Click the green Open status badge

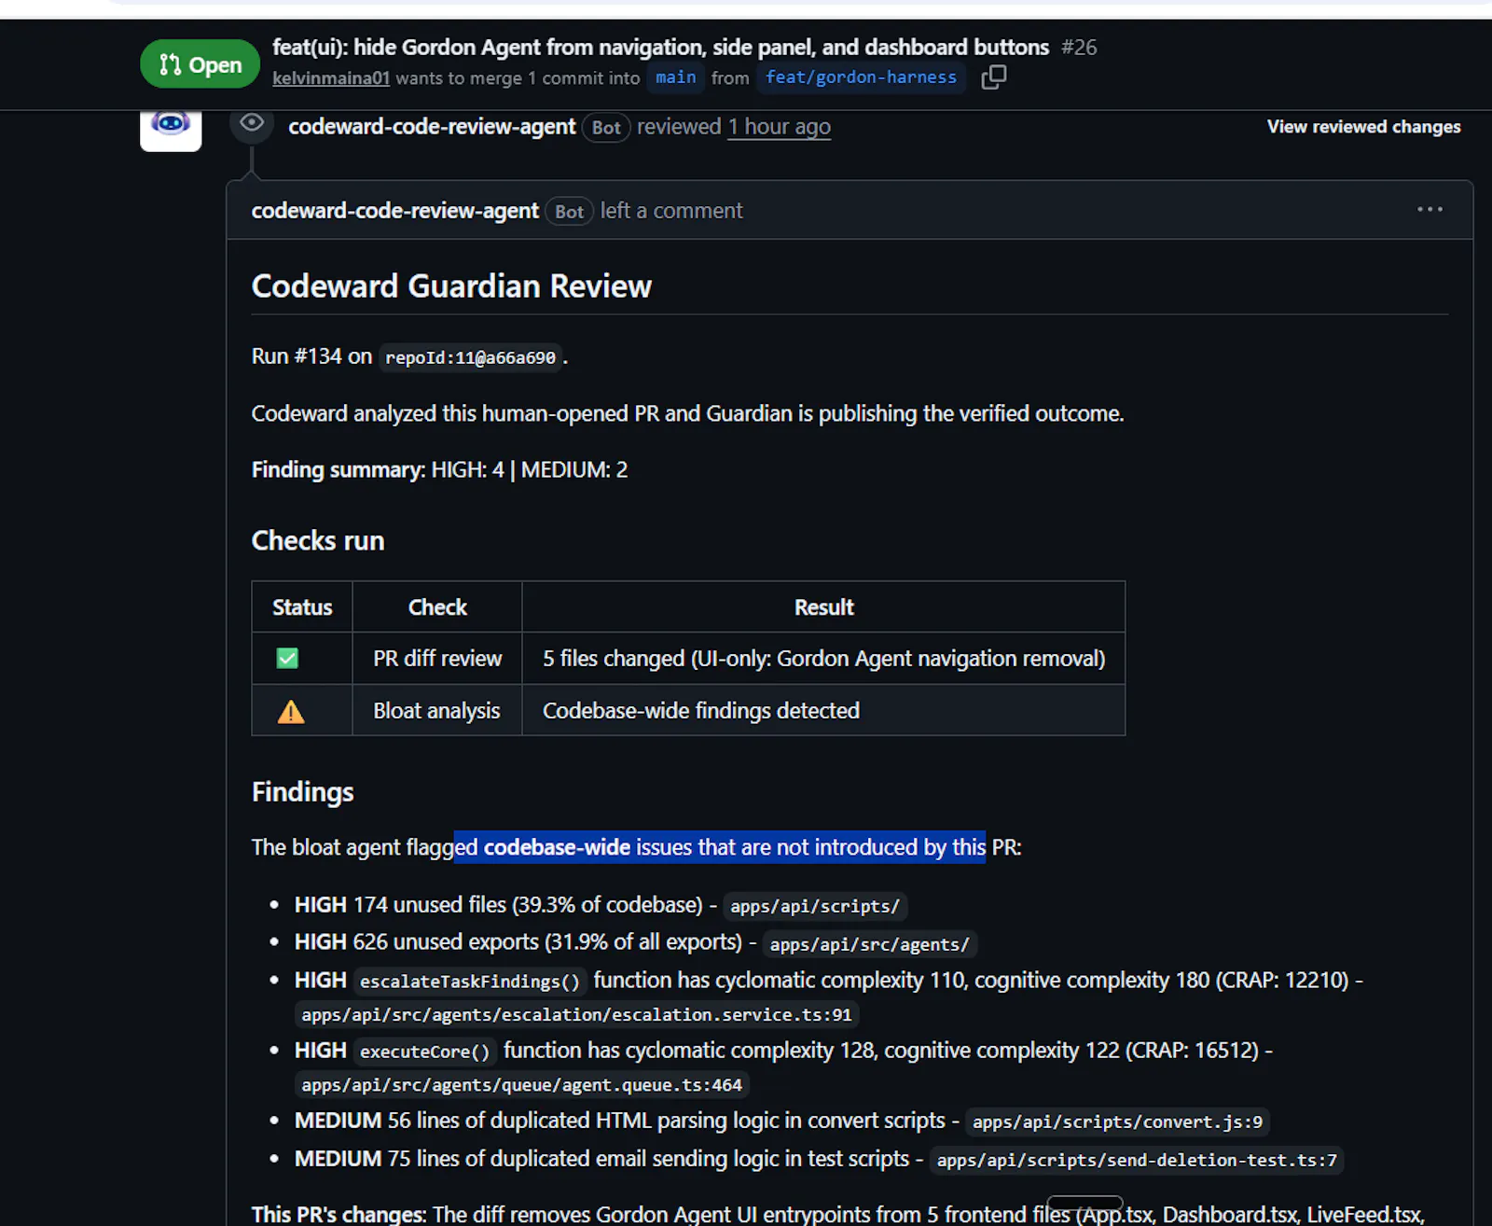[200, 63]
